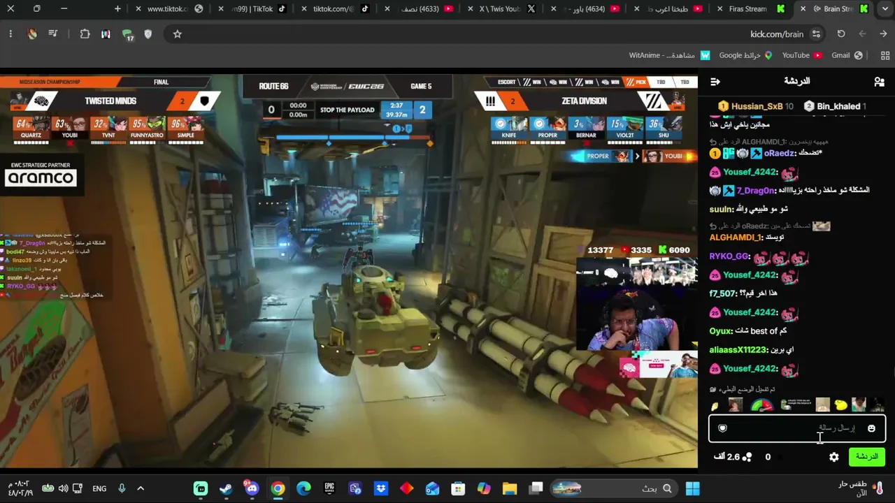Open the site information icon in the address bar
The width and height of the screenshot is (895, 503).
(816, 34)
